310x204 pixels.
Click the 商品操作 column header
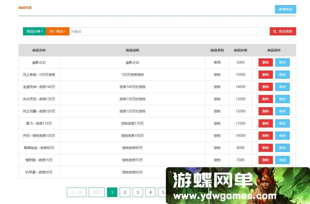pyautogui.click(x=274, y=50)
